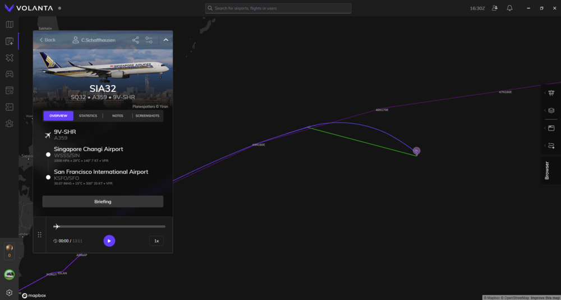
Task: Open the map view in sidebar
Action: click(9, 25)
